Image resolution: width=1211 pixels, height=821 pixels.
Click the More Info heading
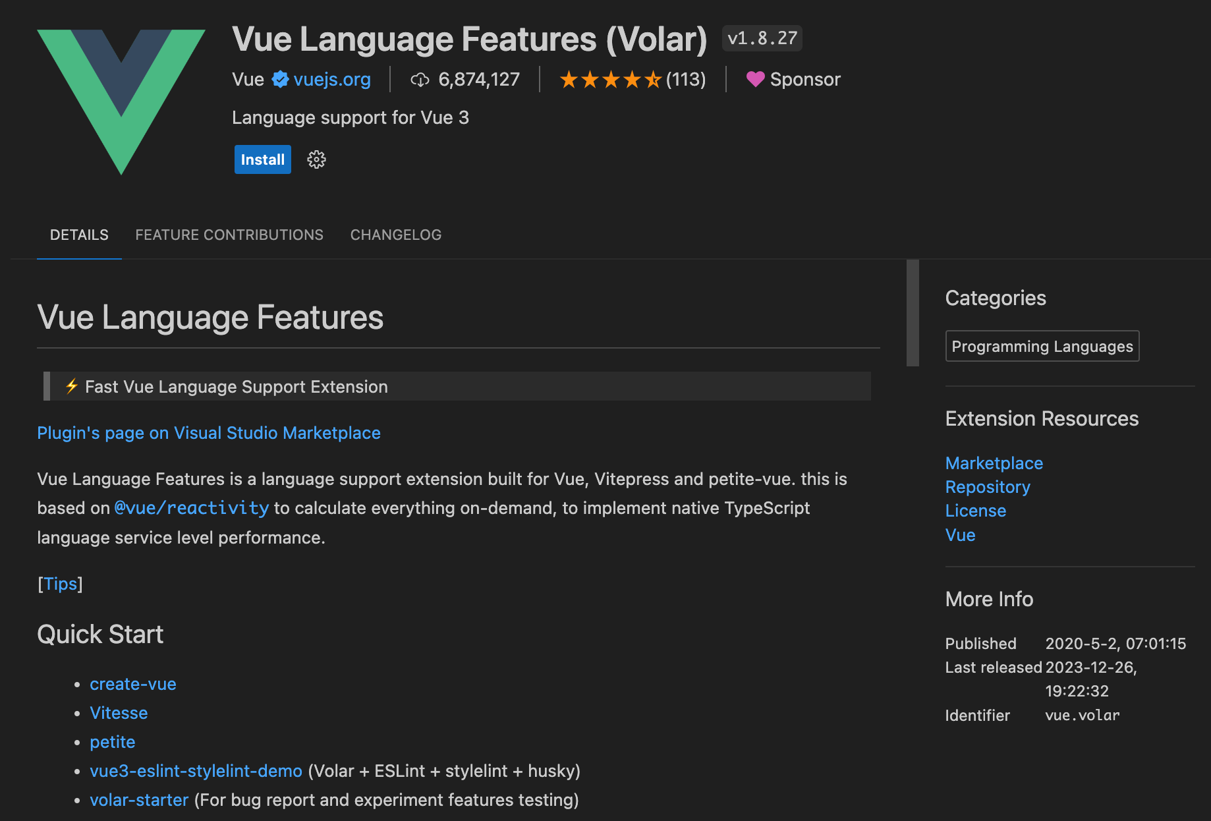pos(989,599)
